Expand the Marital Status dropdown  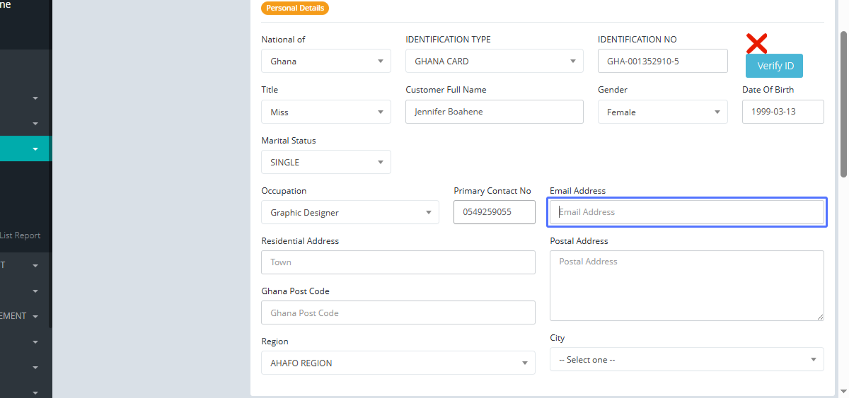click(325, 162)
